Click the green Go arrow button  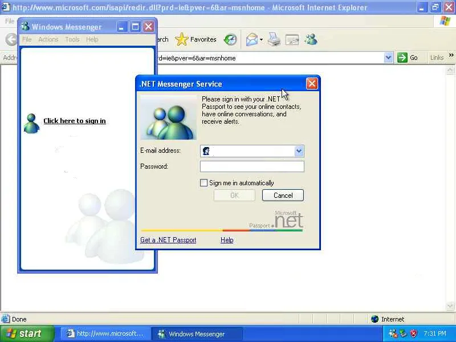coord(402,58)
